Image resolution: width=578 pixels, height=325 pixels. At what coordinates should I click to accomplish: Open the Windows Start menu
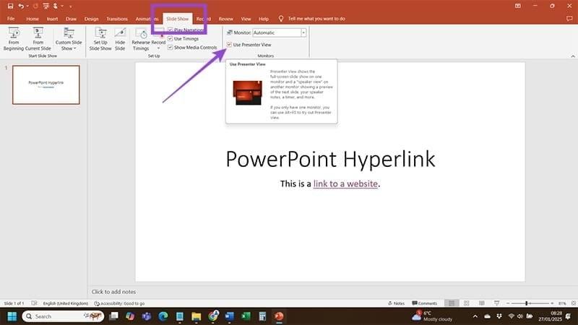[12, 316]
